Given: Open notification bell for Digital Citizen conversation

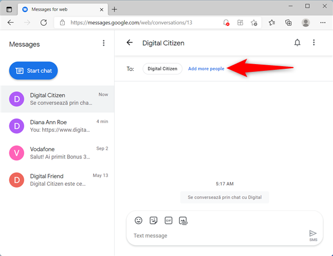Looking at the screenshot, I should coord(298,43).
